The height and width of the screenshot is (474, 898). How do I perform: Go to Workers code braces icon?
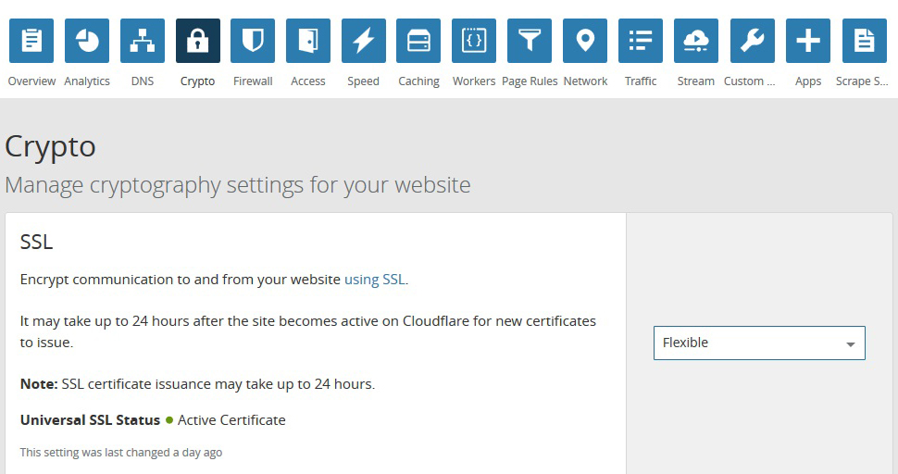[x=474, y=41]
